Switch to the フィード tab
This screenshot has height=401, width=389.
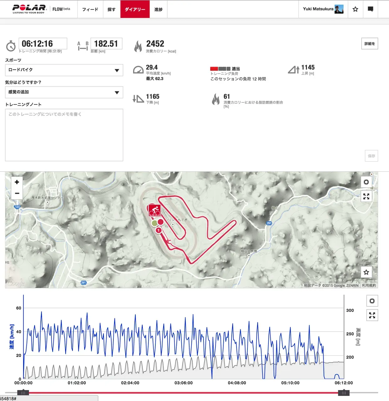[x=90, y=9]
